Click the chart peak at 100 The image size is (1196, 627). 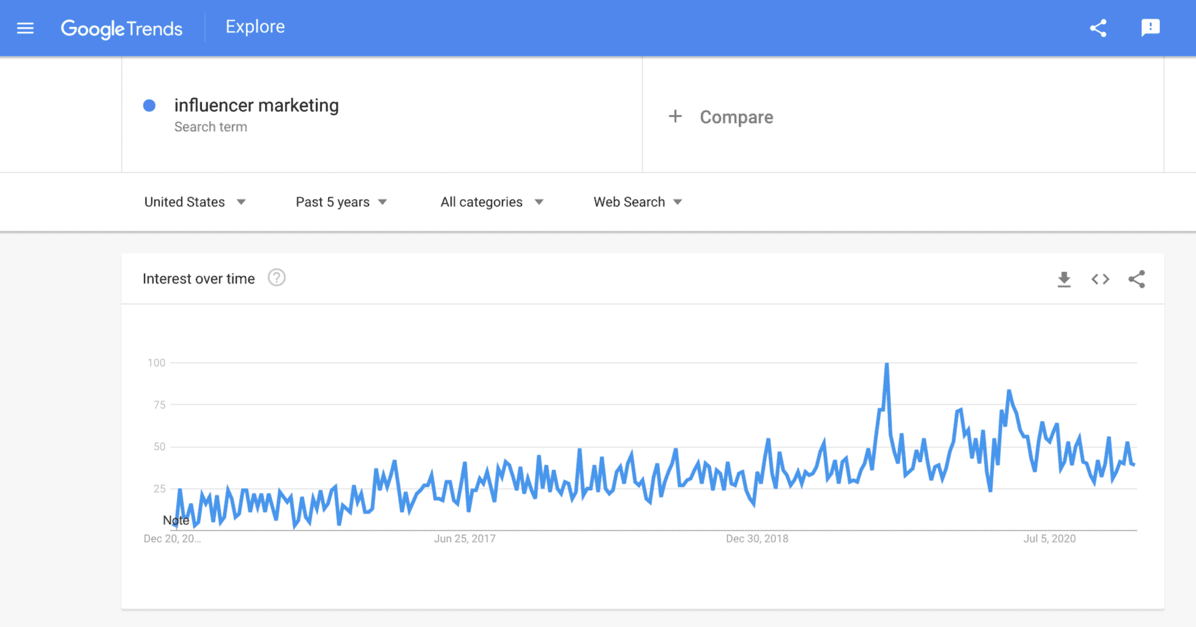pyautogui.click(x=887, y=362)
